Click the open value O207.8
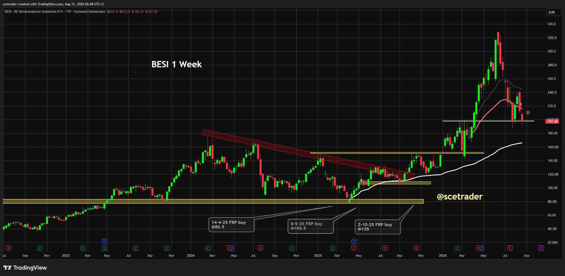This screenshot has width=565, height=276. (113, 12)
